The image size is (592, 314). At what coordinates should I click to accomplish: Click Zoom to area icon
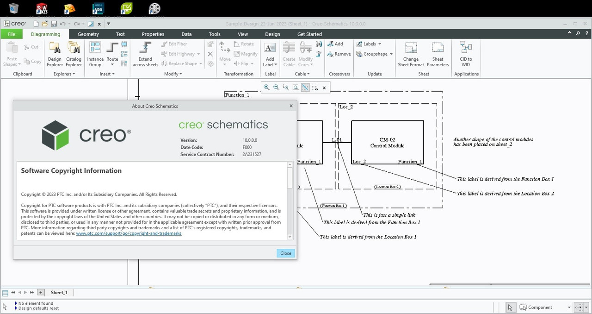tap(286, 87)
